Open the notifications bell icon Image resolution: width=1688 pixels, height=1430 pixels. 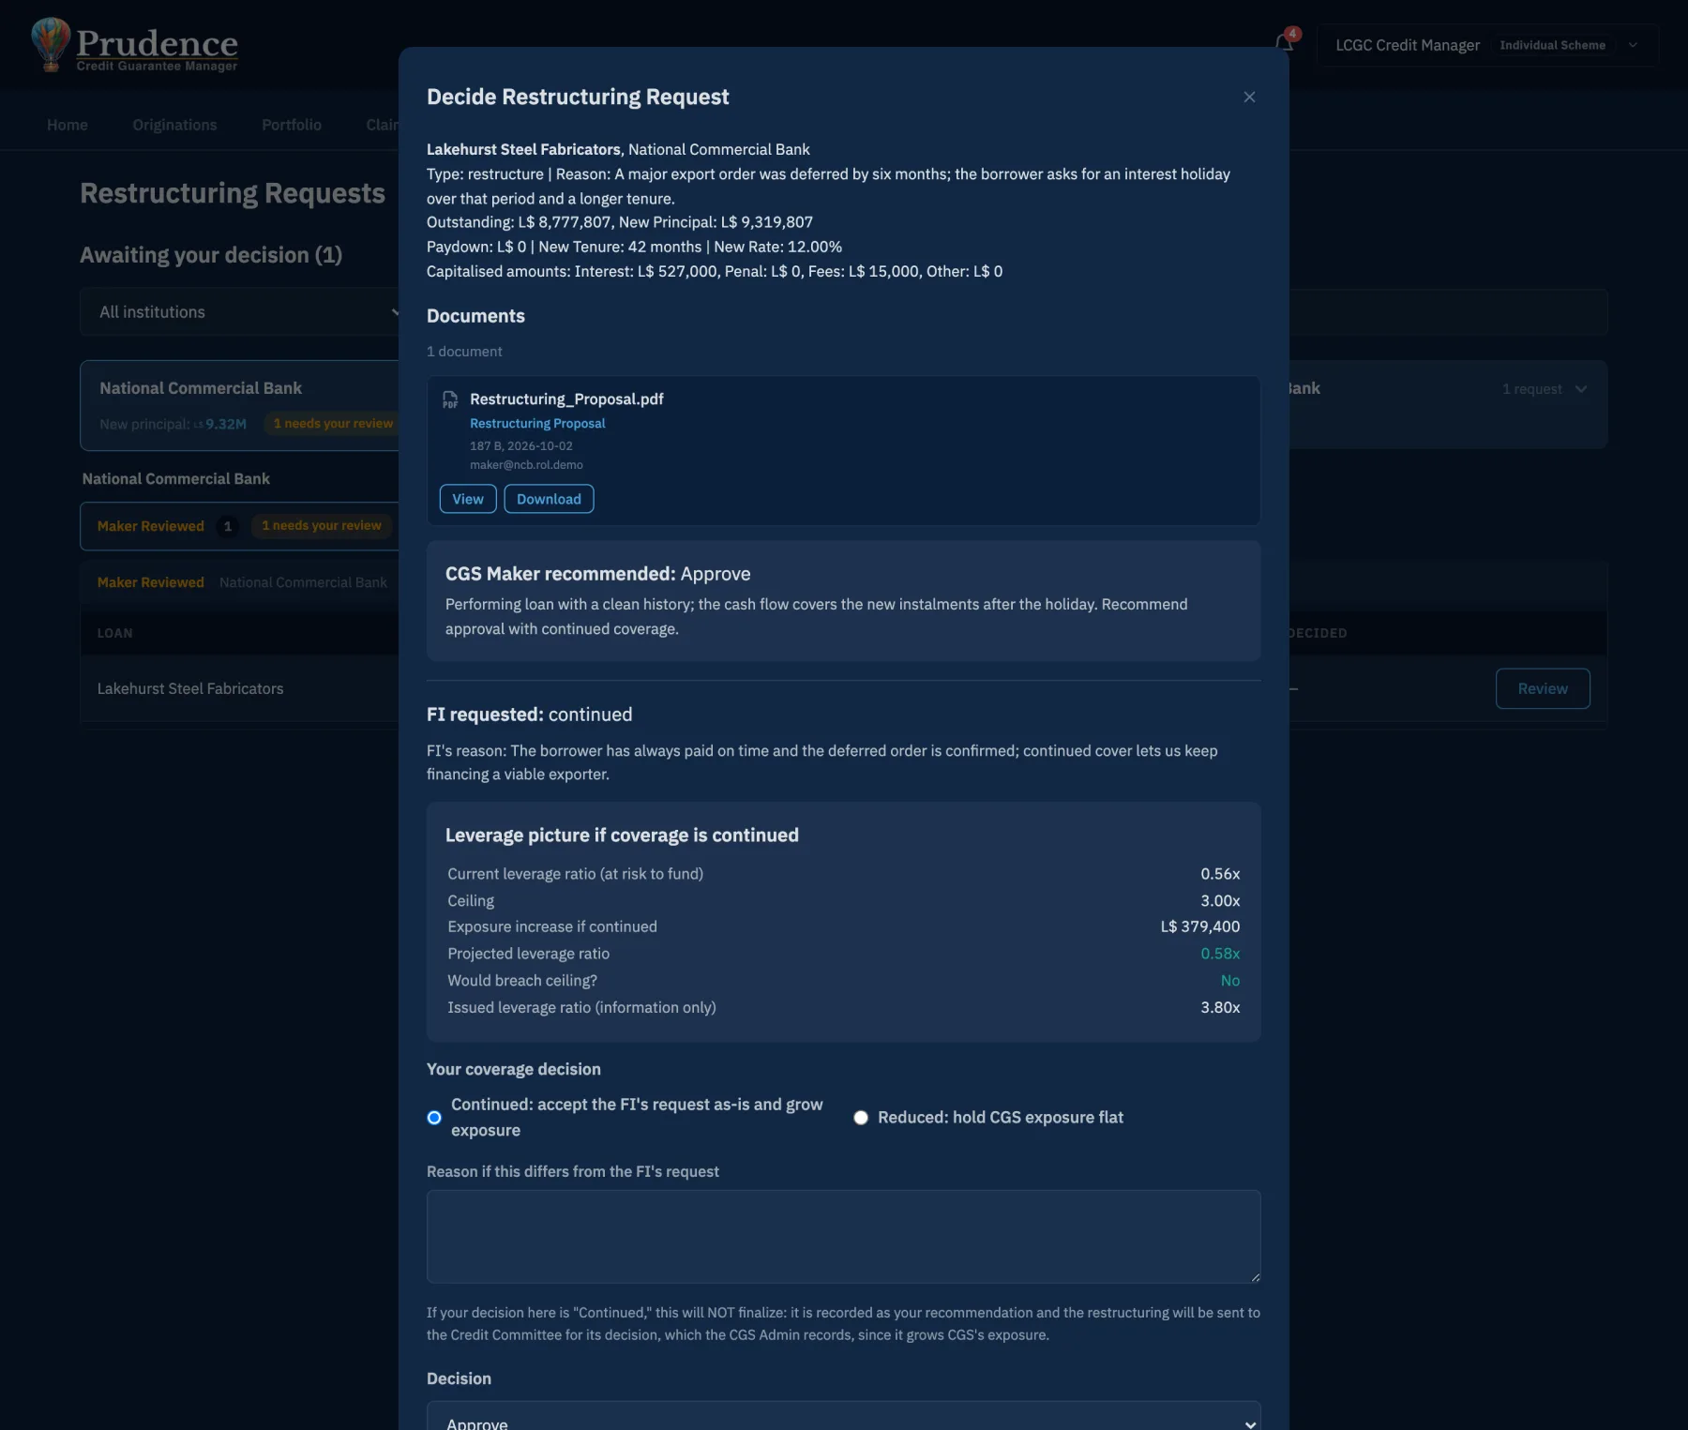[x=1284, y=43]
